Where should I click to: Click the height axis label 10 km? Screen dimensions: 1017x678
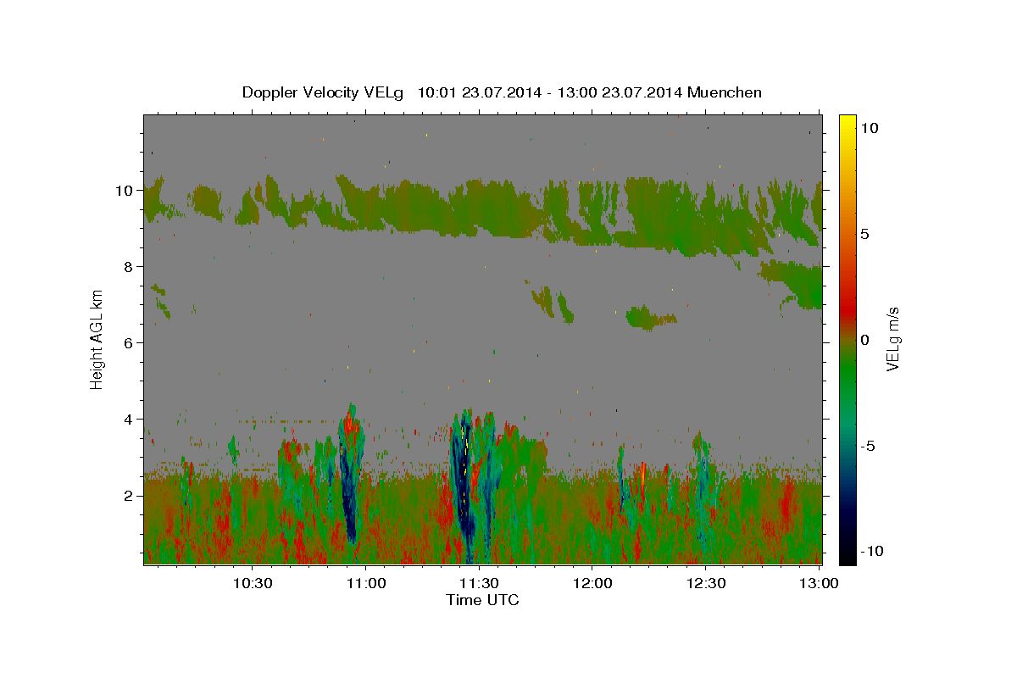pos(126,190)
